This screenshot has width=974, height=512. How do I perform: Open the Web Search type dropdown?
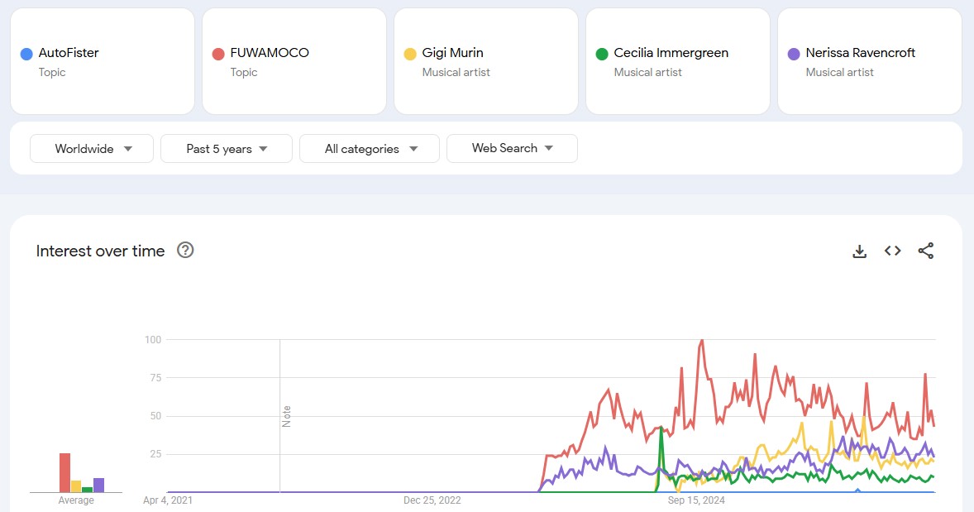click(x=512, y=149)
